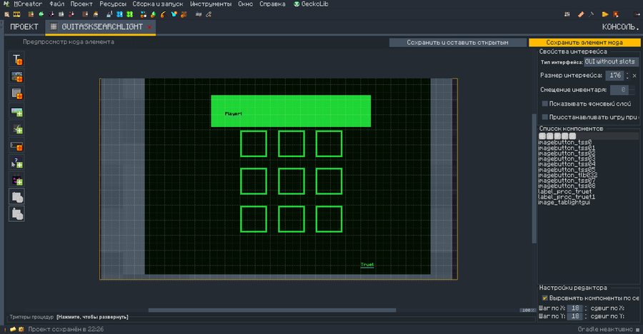
Task: Select label_proc_truet1 in component list
Action: coord(567,197)
